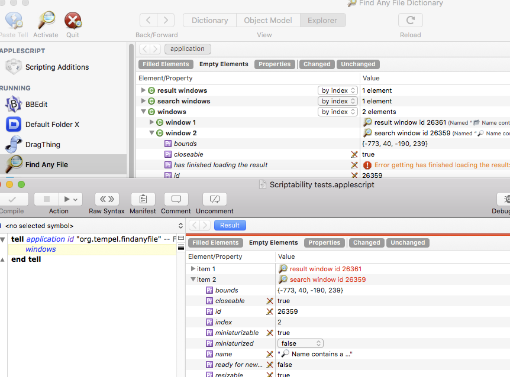Open DragThing from the sidebar list
510x377 pixels.
pos(42,144)
